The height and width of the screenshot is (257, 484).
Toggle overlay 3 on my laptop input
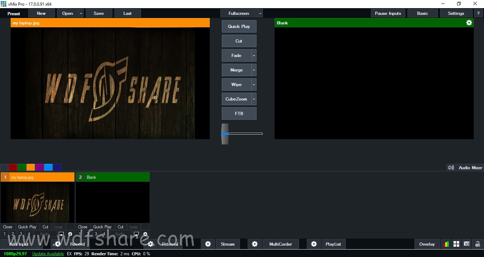tap(21, 234)
